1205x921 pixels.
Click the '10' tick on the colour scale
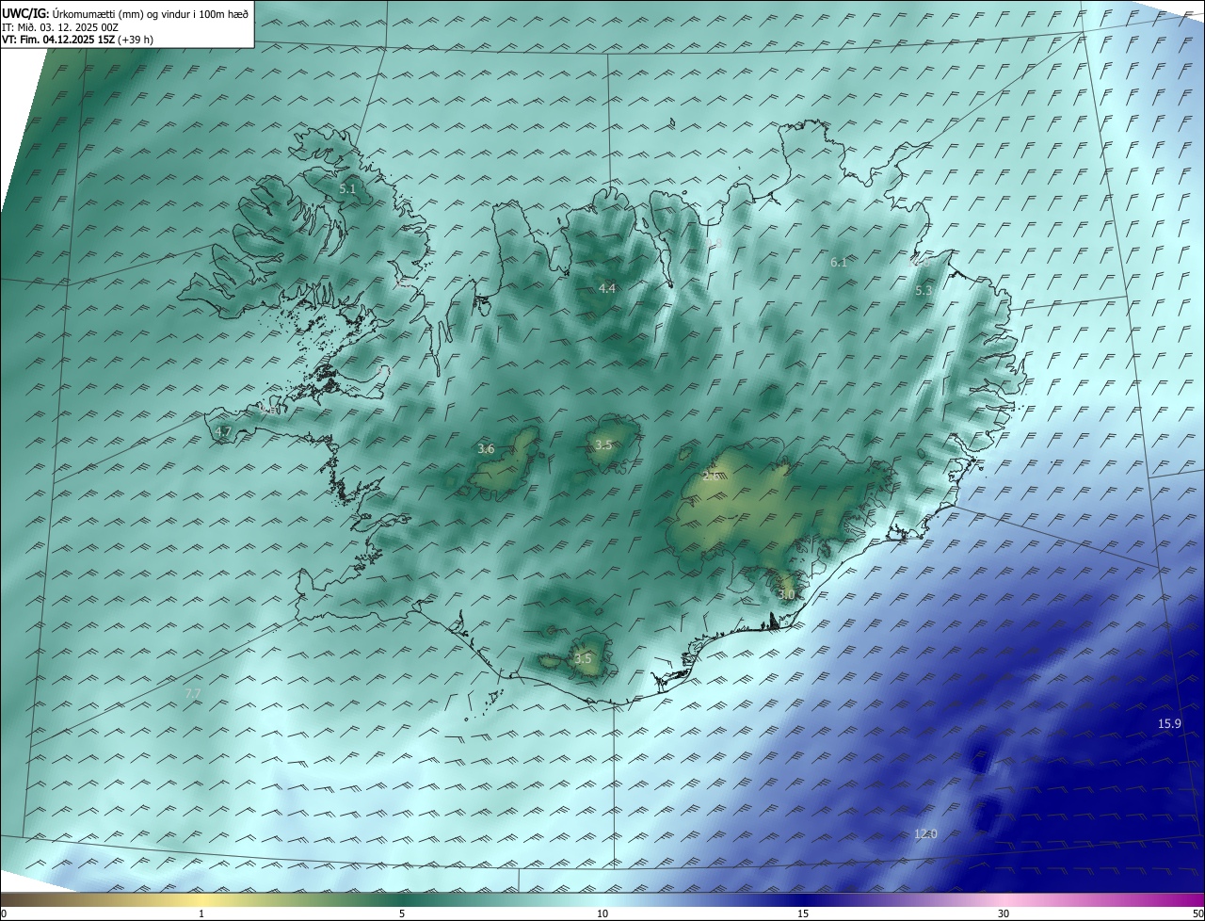coord(602,913)
